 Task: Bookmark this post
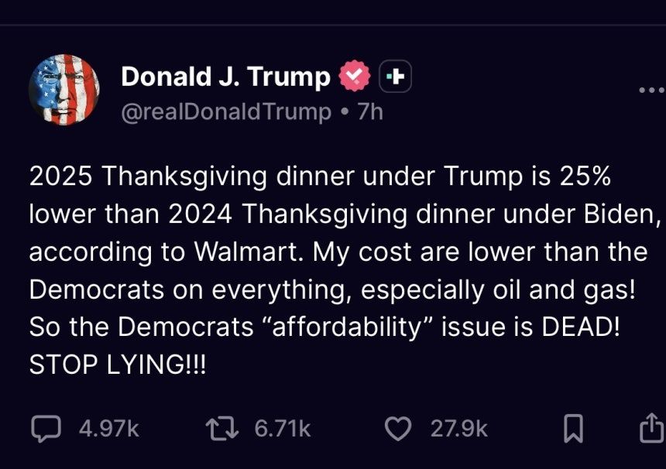tap(572, 429)
